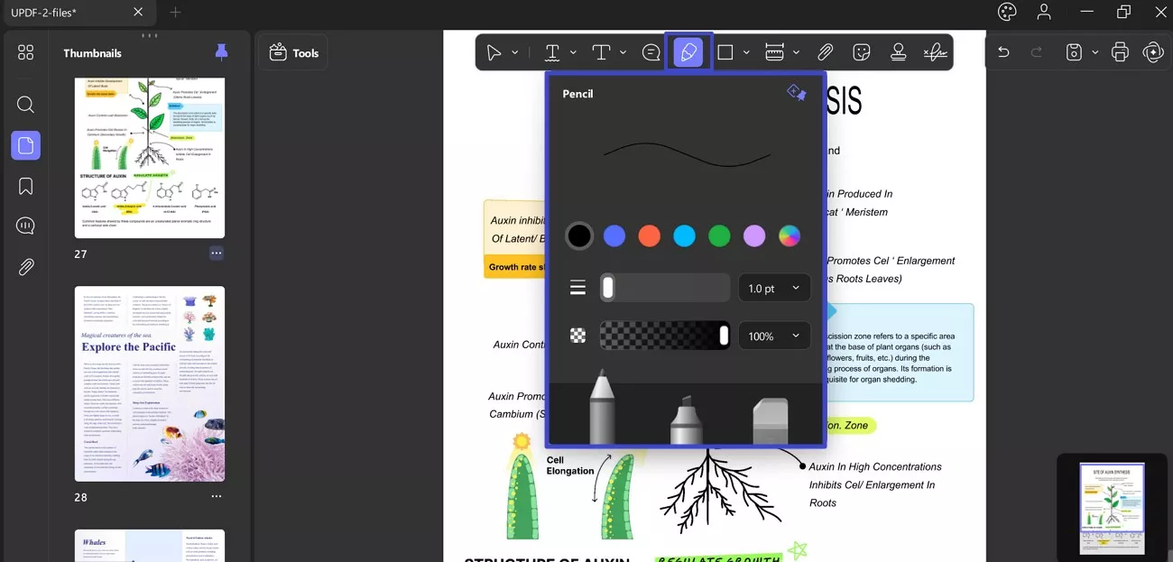Choose blue pencil color
1173x562 pixels.
click(x=614, y=236)
